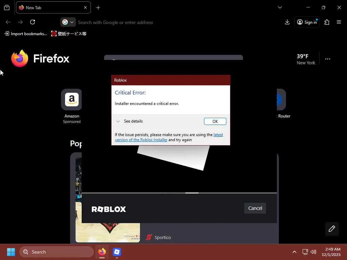
Task: Minimize the Firefox window
Action: click(308, 7)
